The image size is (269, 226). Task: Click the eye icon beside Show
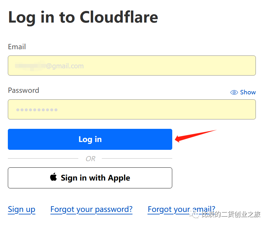pos(234,92)
